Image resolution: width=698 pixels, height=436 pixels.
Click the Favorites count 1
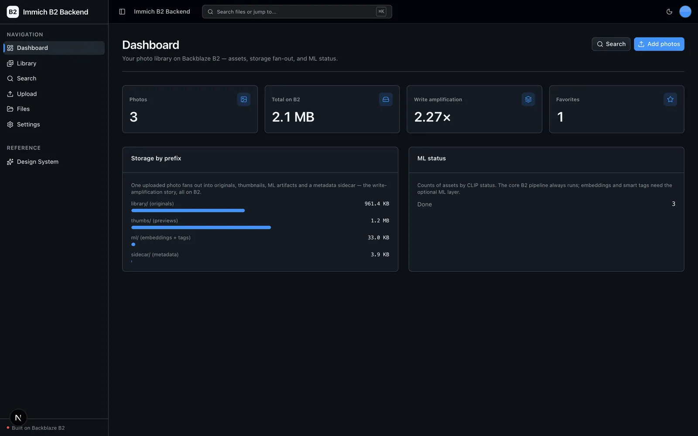(561, 117)
